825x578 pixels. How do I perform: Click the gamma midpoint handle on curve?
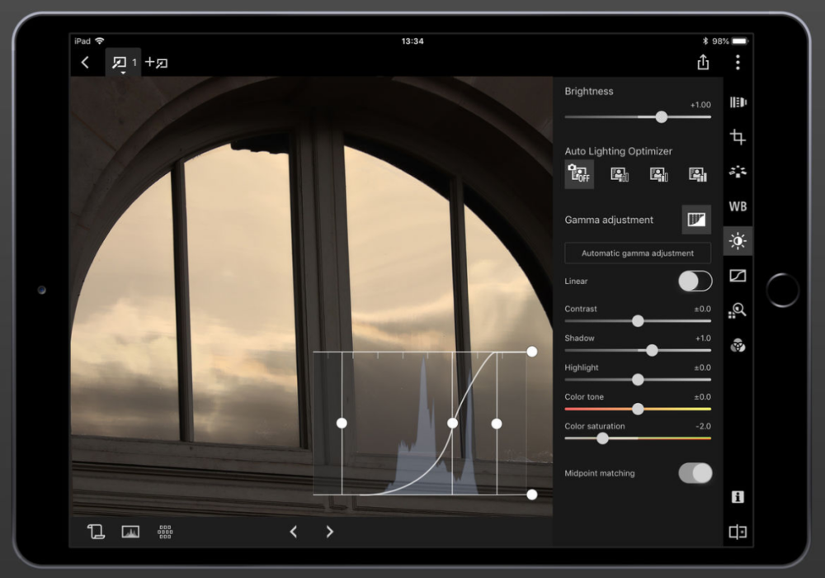coord(452,424)
